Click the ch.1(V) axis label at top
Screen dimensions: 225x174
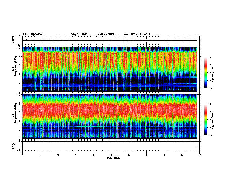[13, 41]
